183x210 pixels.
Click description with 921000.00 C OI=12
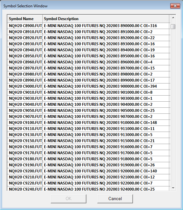(x=106, y=177)
